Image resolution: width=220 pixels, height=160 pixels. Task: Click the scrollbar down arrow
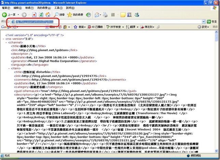(216, 151)
